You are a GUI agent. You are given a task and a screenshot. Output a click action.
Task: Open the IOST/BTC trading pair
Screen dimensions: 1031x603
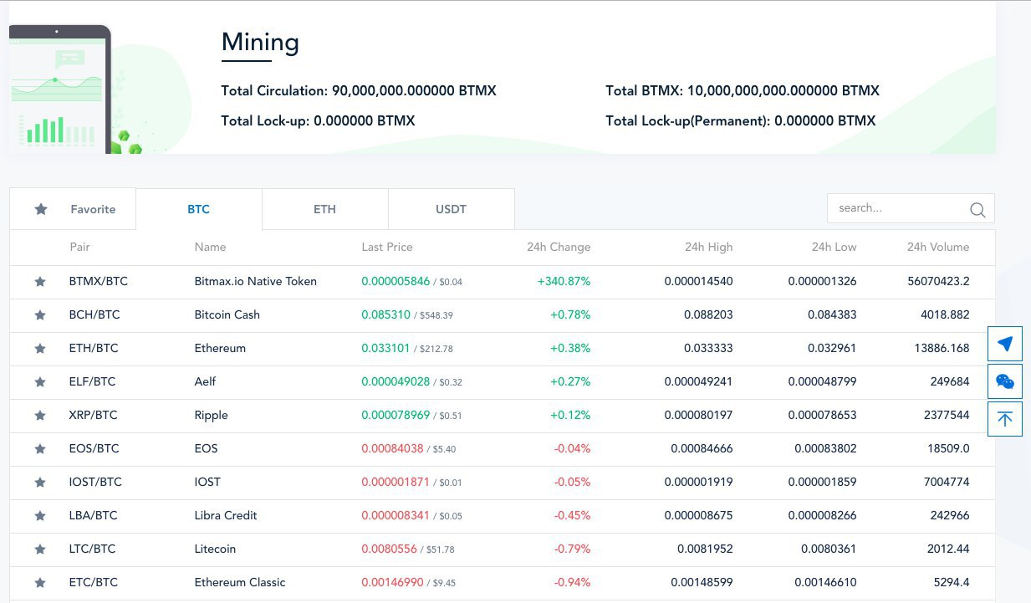click(95, 483)
